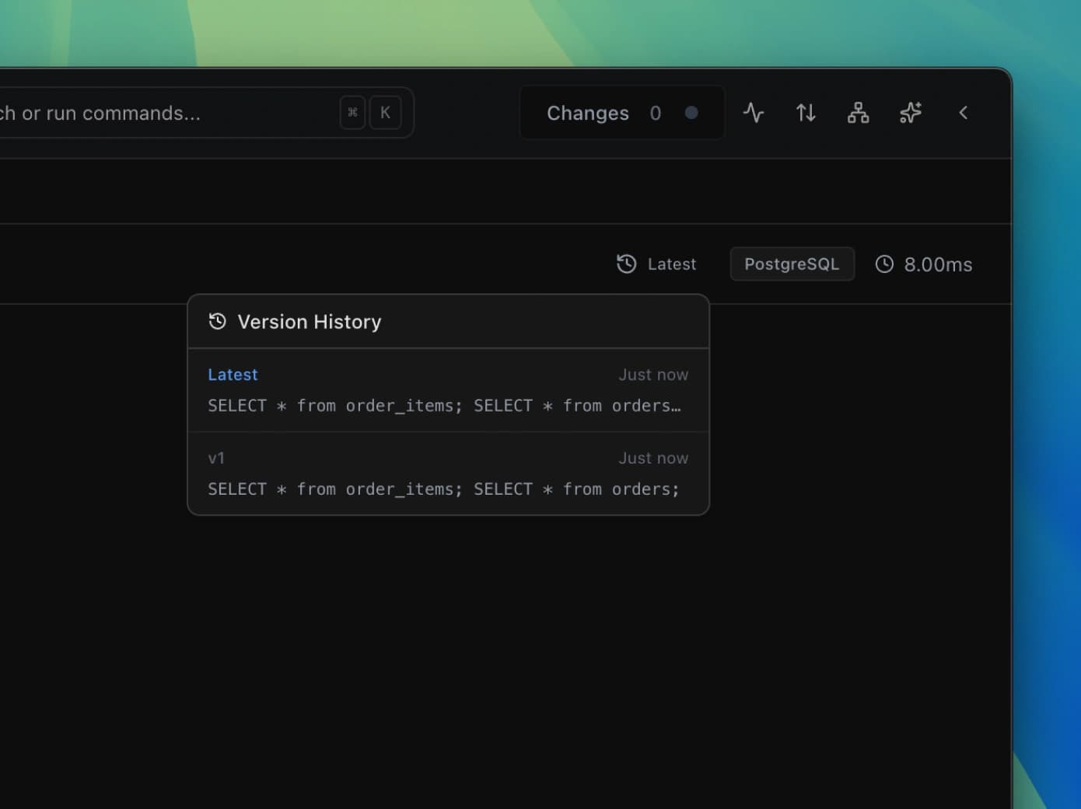Open the Latest version history dropdown
The height and width of the screenshot is (809, 1081).
pos(656,264)
